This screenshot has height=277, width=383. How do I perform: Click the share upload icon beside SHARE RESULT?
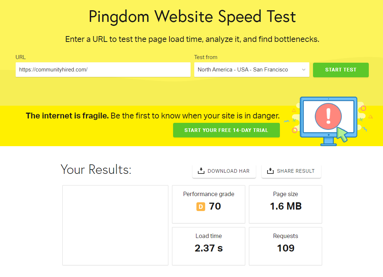click(x=270, y=171)
